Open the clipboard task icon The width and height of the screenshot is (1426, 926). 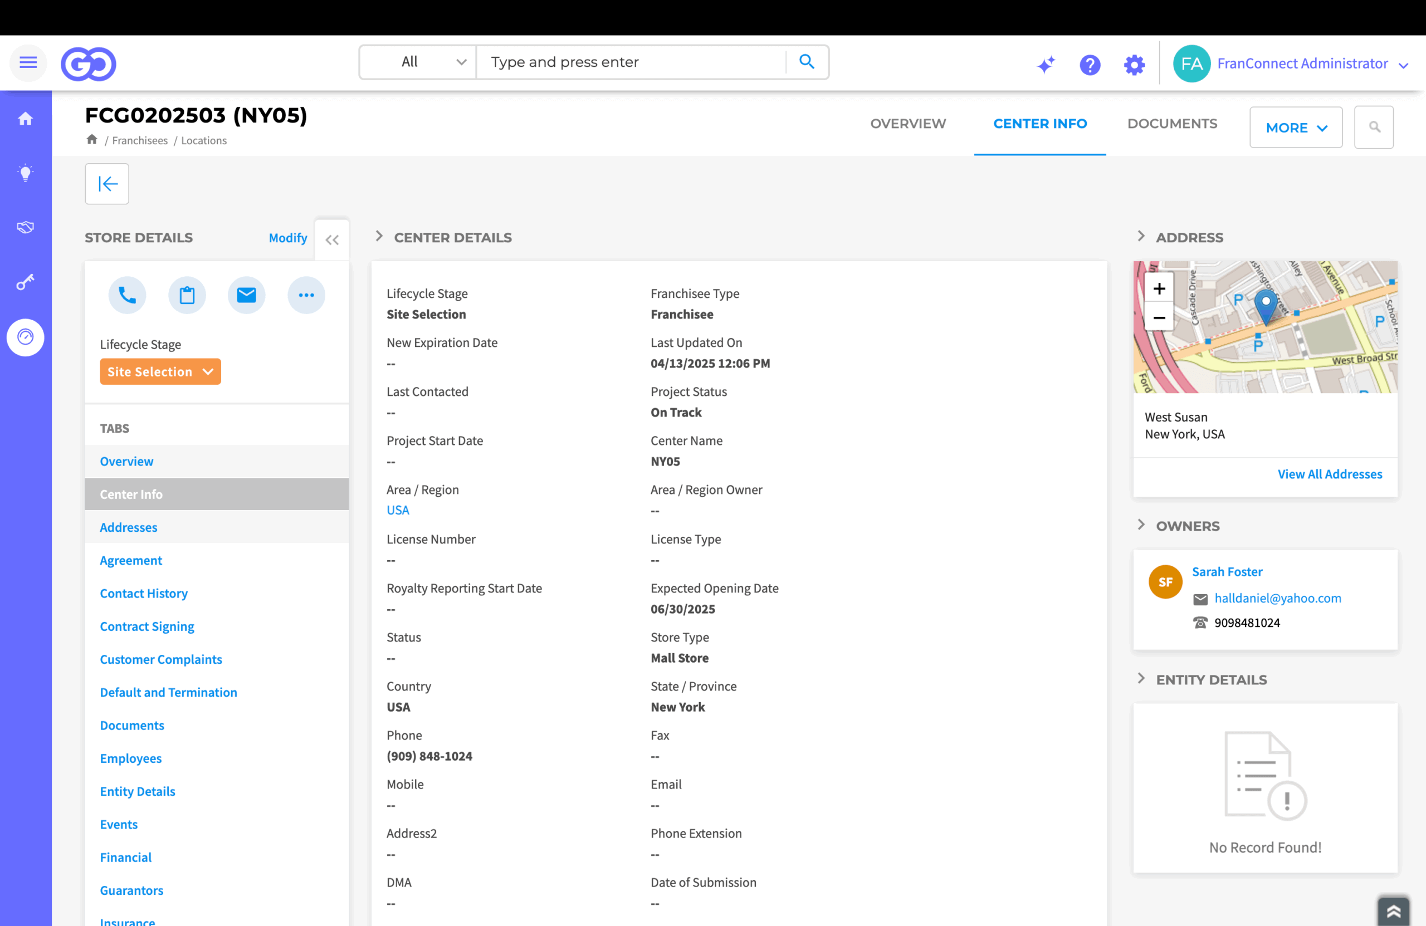pos(187,295)
